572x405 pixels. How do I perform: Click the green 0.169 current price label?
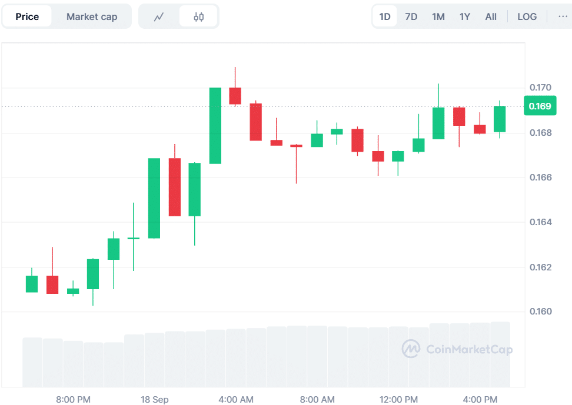click(540, 106)
